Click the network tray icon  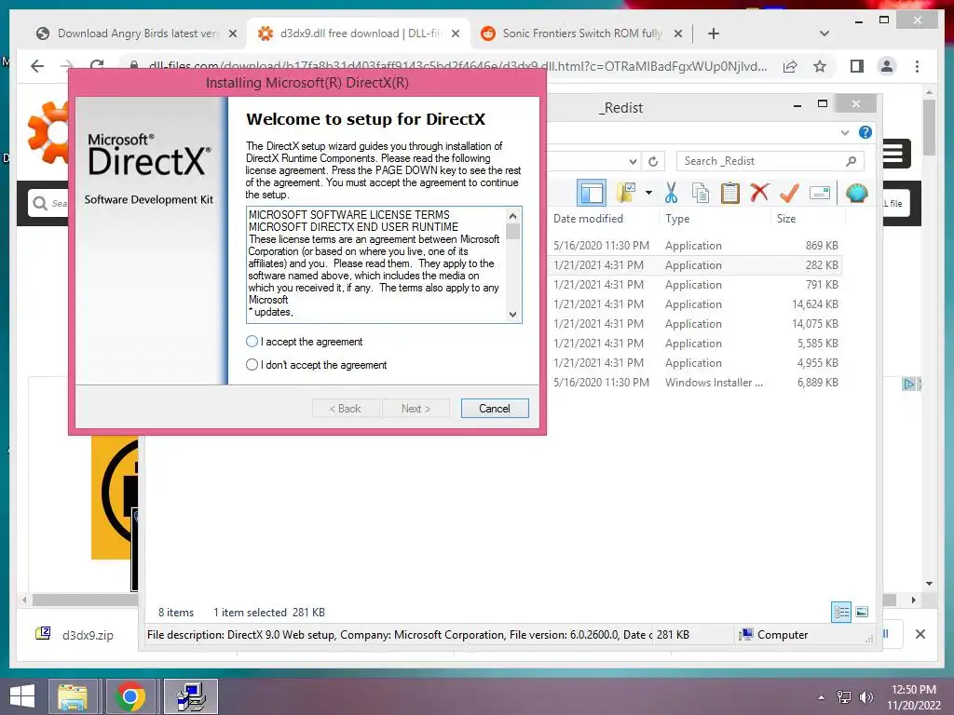844,697
